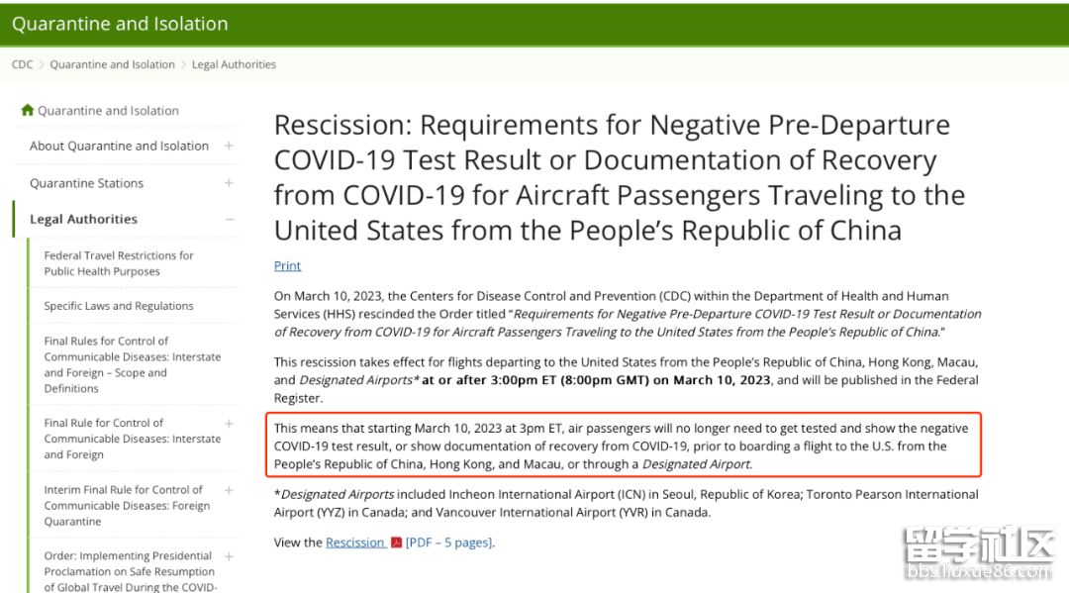Click the green home icon in sidebar
The height and width of the screenshot is (593, 1069).
[x=28, y=111]
